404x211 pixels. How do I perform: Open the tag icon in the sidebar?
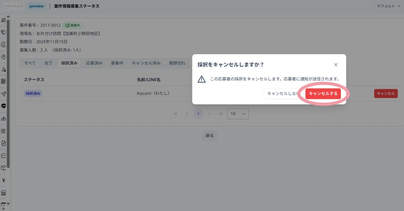pos(4,32)
